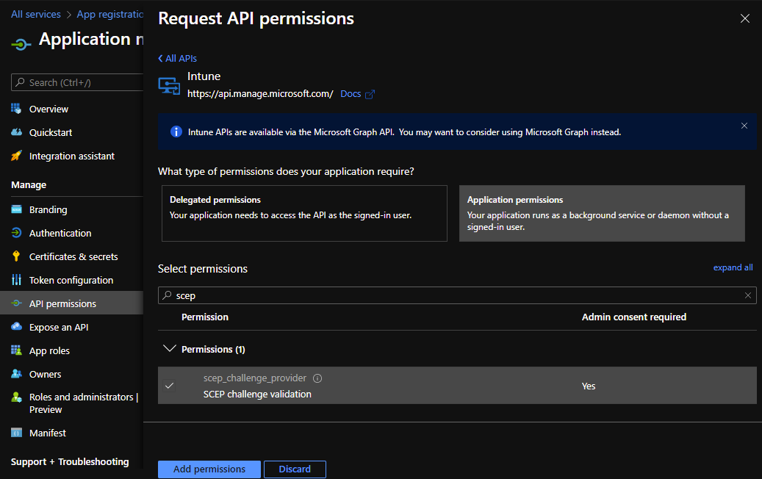Click the Integration assistant rocket icon

click(x=16, y=156)
